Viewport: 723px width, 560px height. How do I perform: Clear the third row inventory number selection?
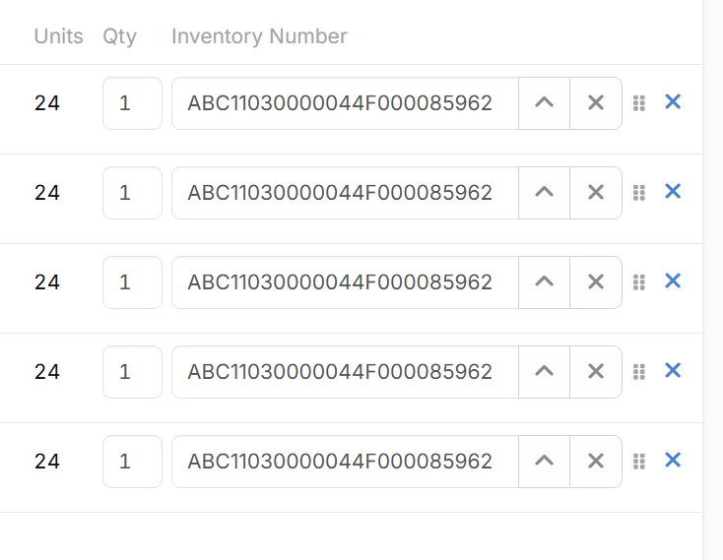point(596,282)
